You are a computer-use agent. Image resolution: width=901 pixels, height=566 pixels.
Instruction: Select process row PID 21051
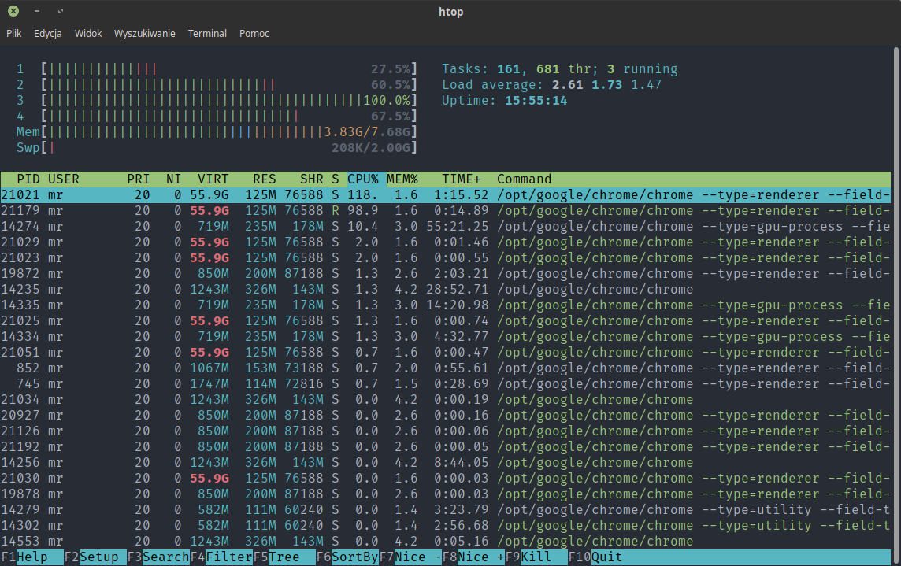(x=446, y=352)
